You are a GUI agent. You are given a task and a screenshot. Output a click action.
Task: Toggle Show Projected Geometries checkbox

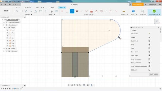pyautogui.click(x=149, y=66)
